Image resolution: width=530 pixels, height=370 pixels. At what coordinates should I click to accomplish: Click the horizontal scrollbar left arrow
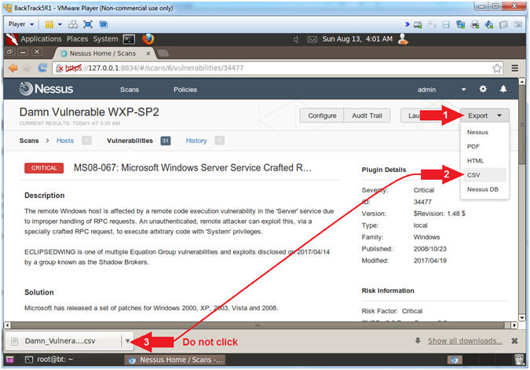pos(7,325)
